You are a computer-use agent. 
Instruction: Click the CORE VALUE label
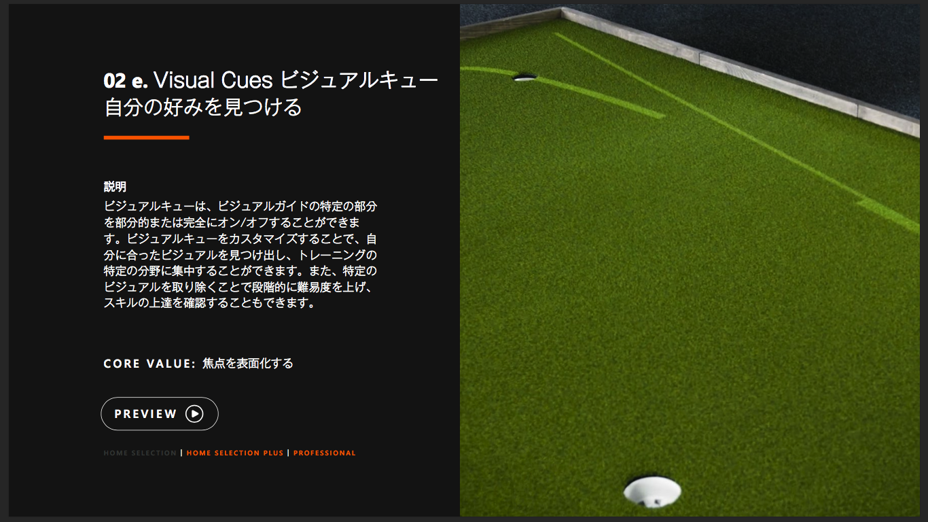coord(149,364)
